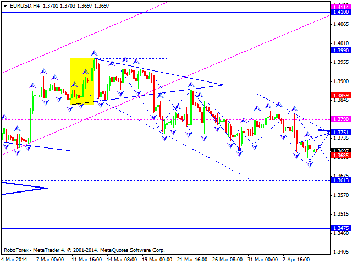Select the red horizontal line at 1.3859

(166, 96)
